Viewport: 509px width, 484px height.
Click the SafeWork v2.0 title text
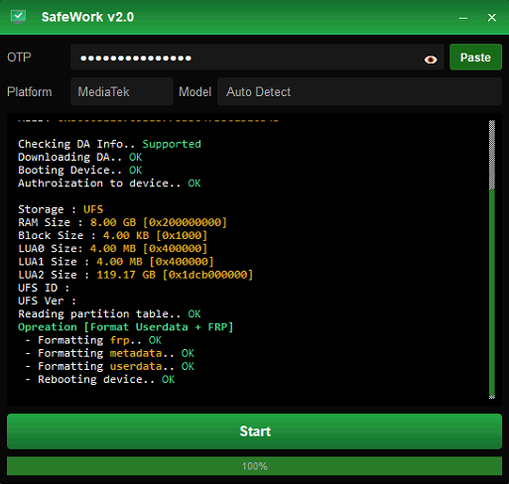click(87, 17)
